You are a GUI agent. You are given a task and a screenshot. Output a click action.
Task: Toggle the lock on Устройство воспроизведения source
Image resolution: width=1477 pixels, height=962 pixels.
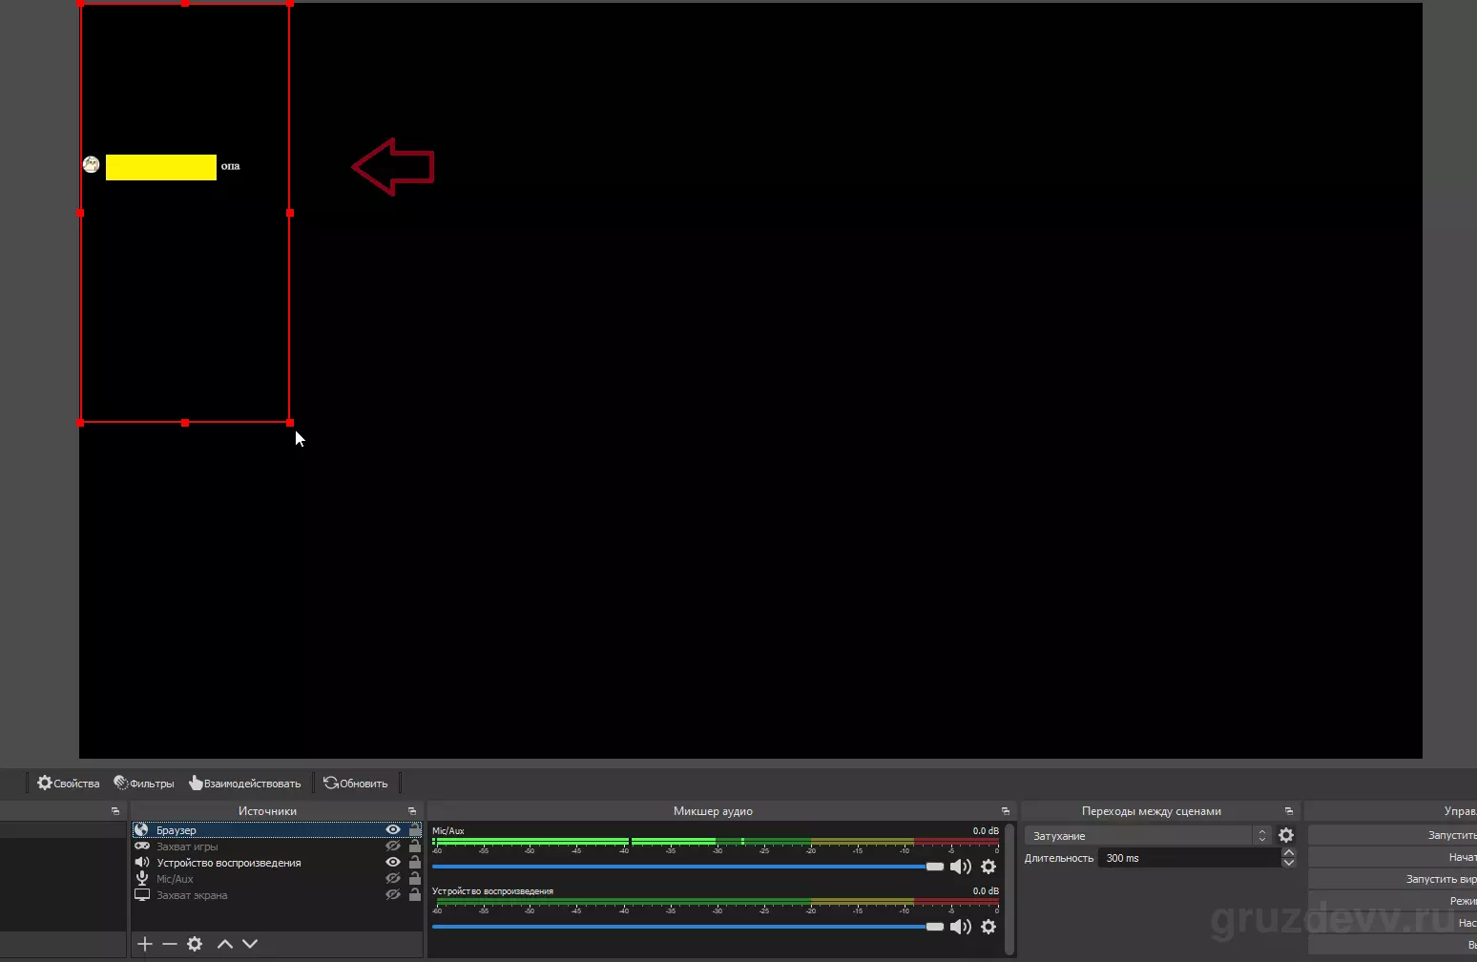415,862
